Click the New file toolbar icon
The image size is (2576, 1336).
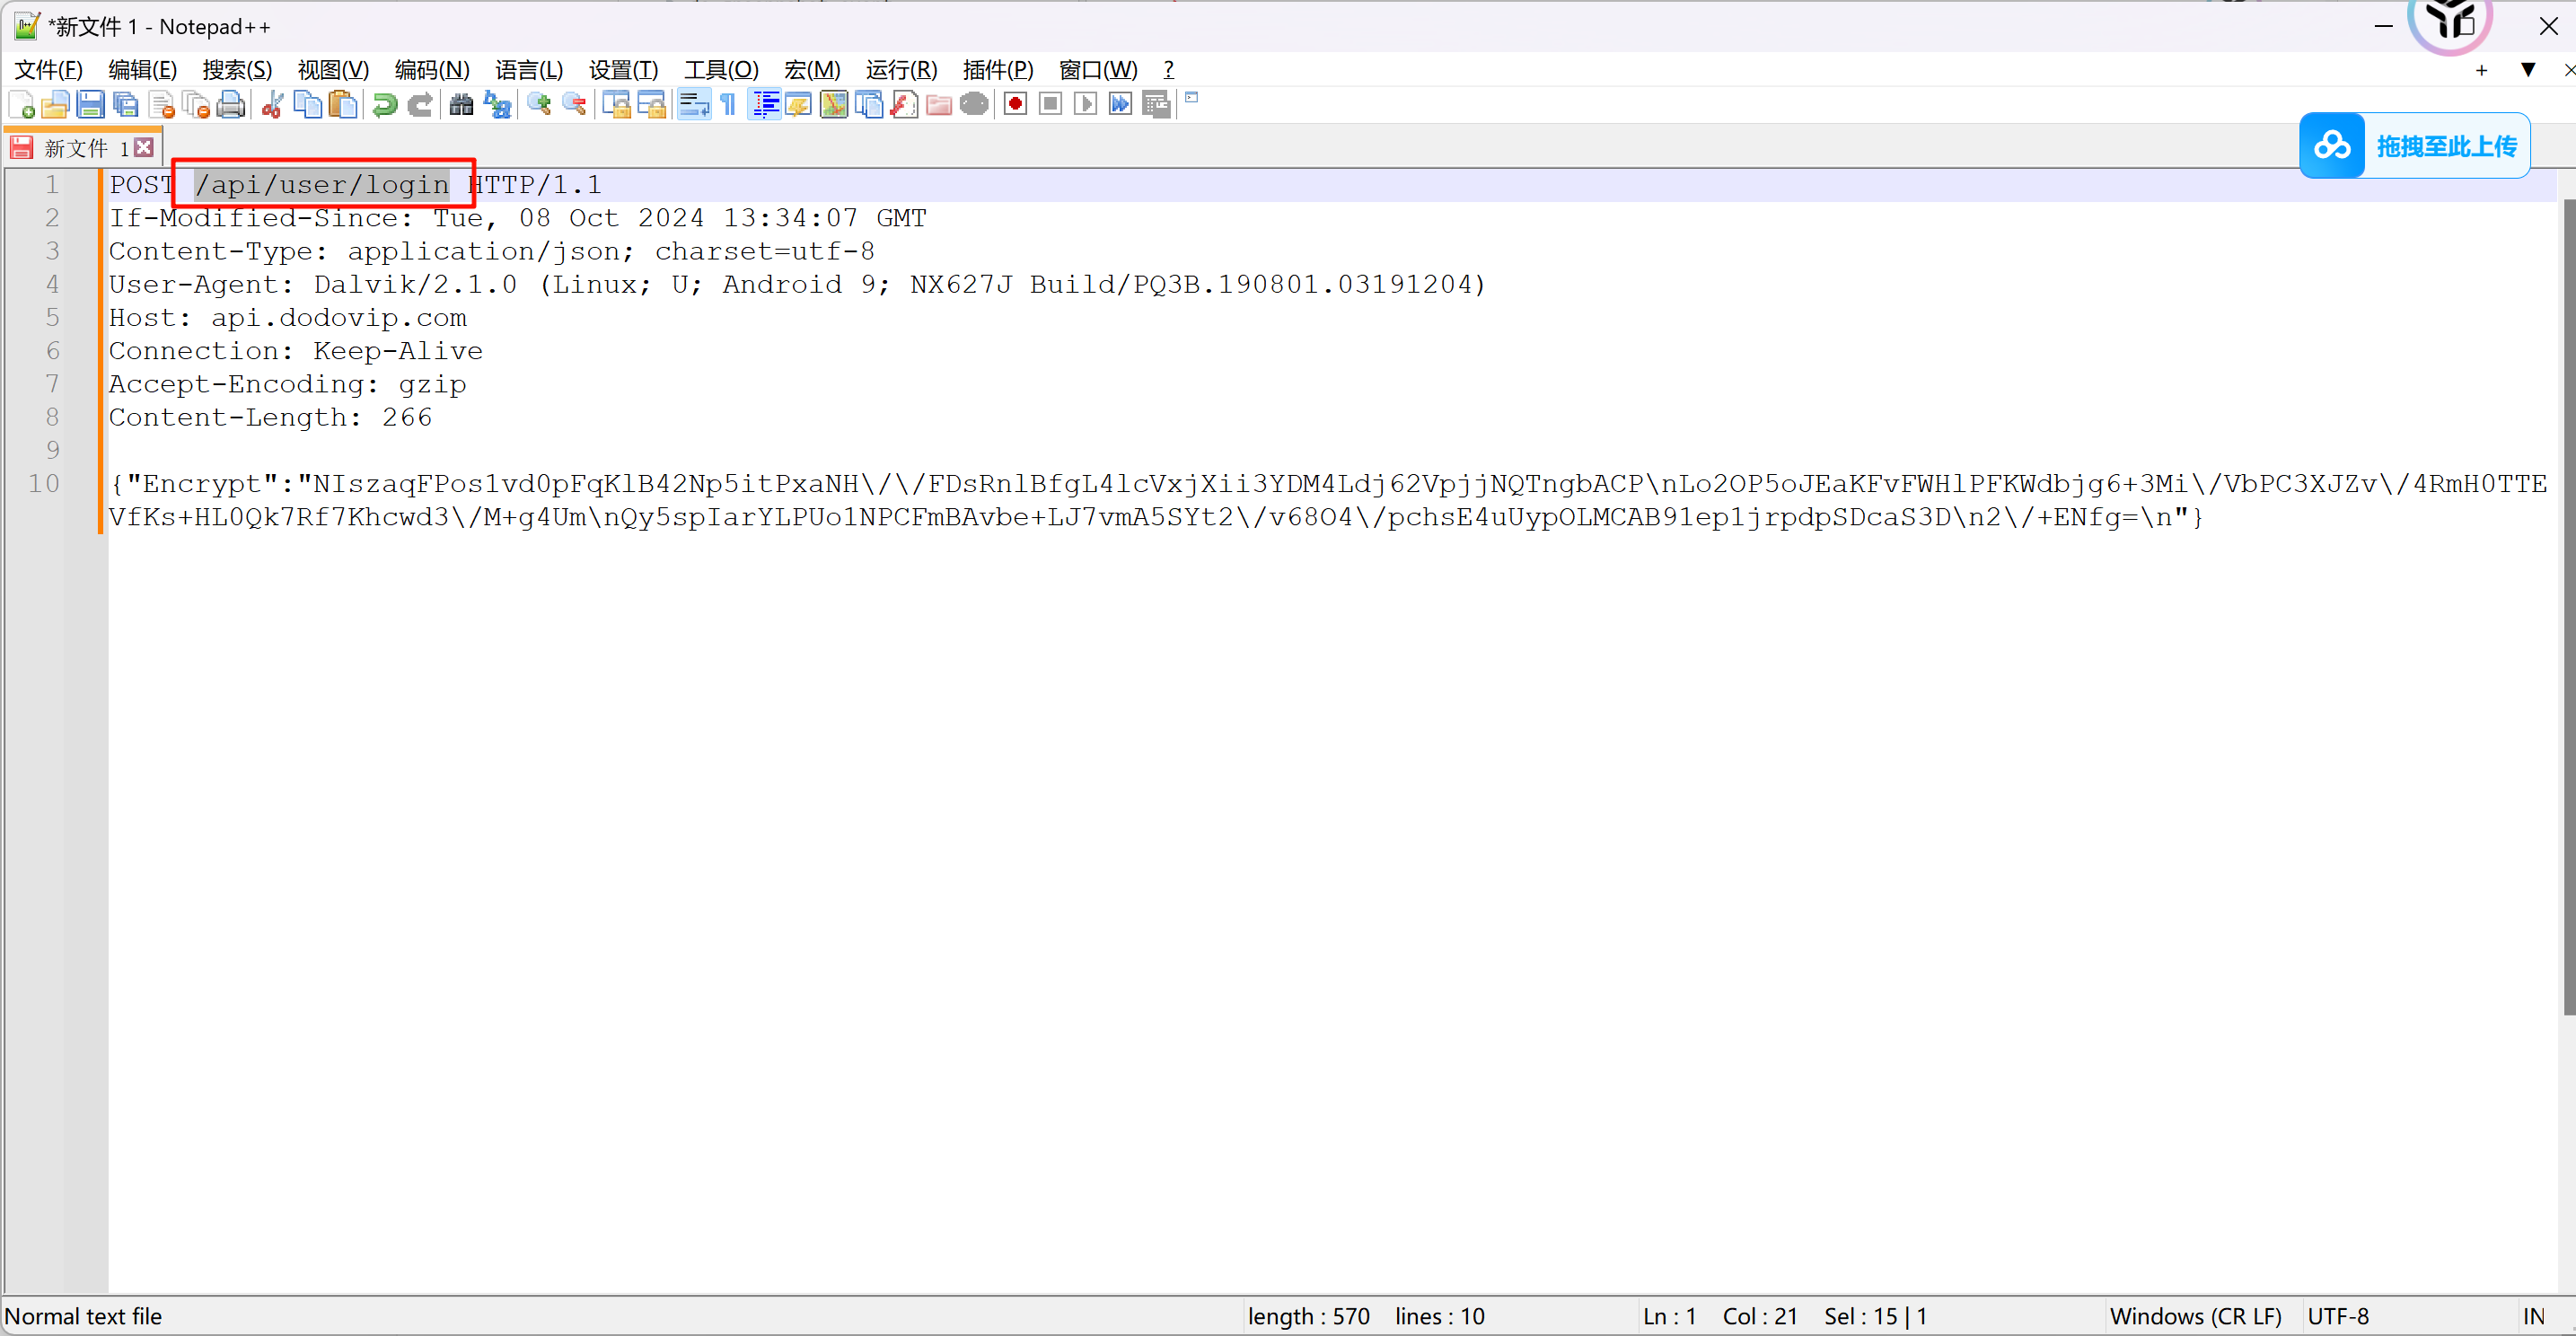22,105
